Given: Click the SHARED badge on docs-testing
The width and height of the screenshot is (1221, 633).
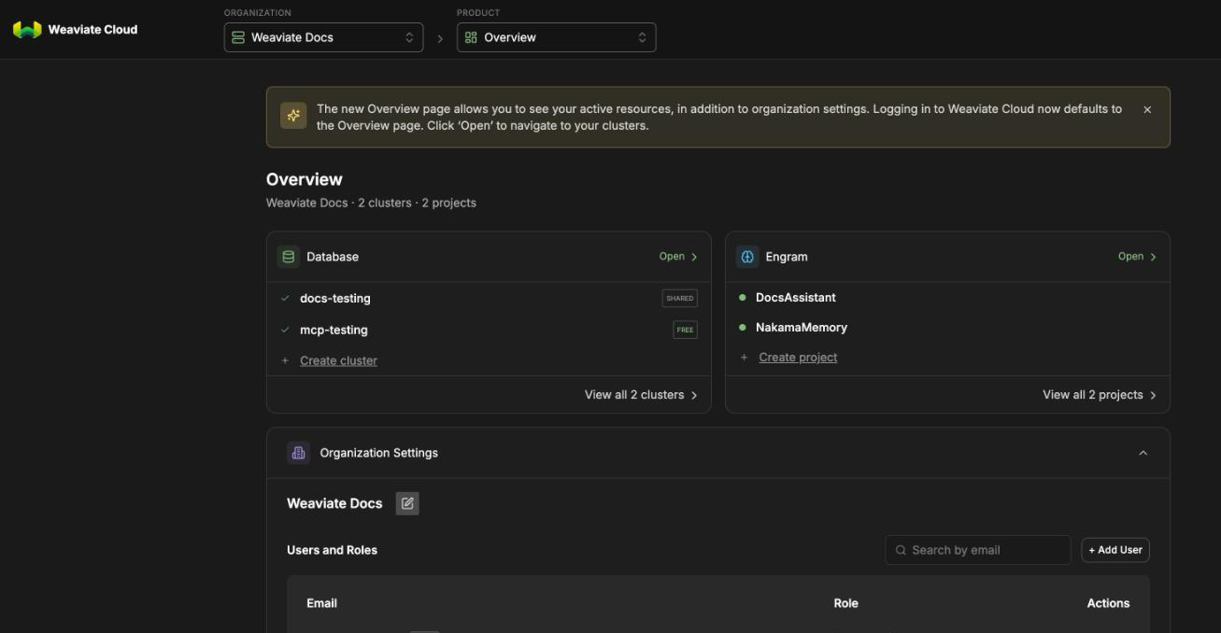Looking at the screenshot, I should tap(679, 299).
